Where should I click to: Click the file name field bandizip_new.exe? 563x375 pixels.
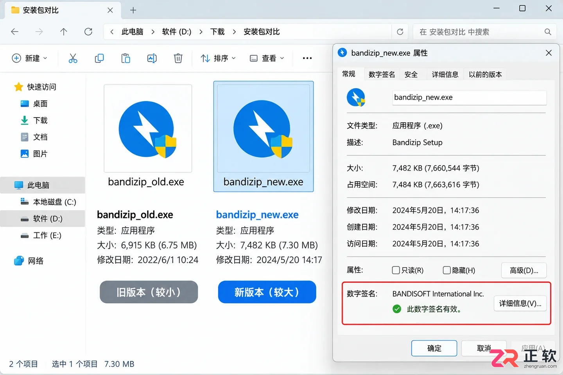pyautogui.click(x=469, y=98)
